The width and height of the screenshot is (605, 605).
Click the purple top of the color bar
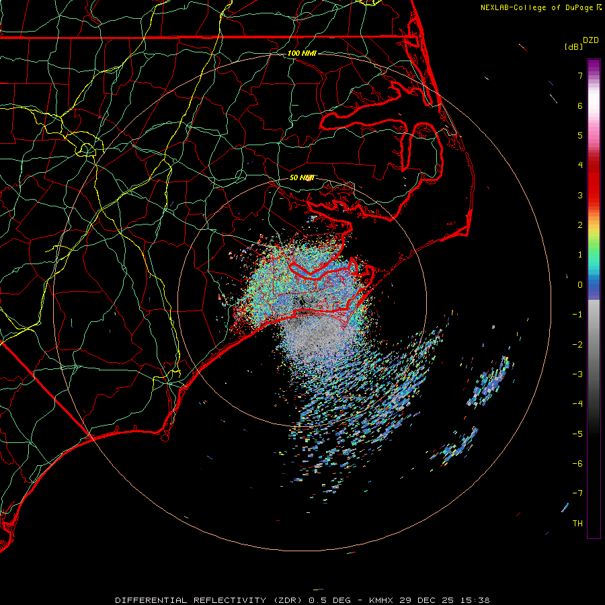click(594, 66)
